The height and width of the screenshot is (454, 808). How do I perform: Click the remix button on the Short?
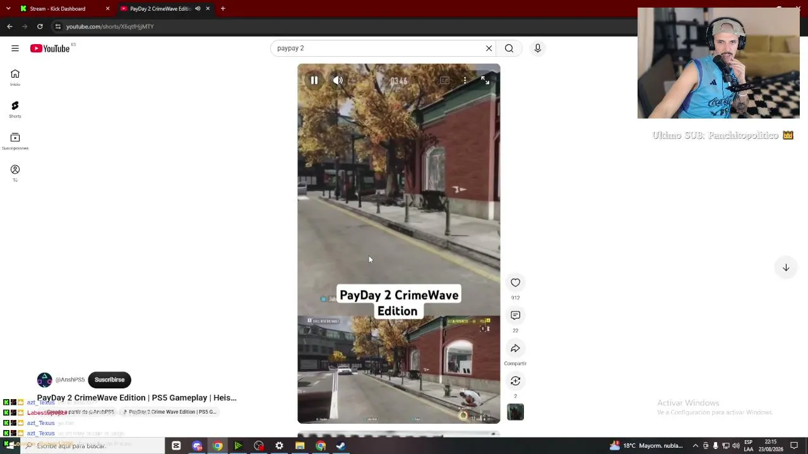tap(516, 381)
